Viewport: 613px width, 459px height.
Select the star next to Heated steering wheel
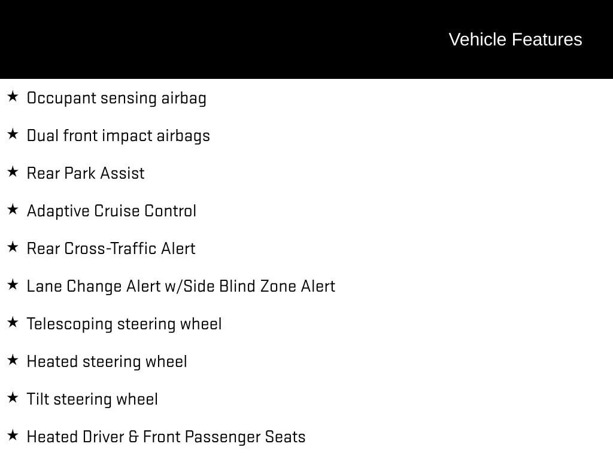point(12,360)
